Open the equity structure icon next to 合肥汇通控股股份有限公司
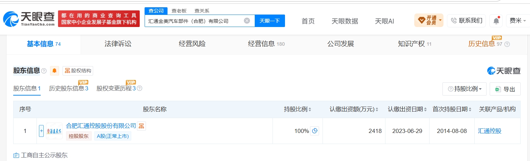Image resolution: width=530 pixels, height=161 pixels. coord(141,126)
